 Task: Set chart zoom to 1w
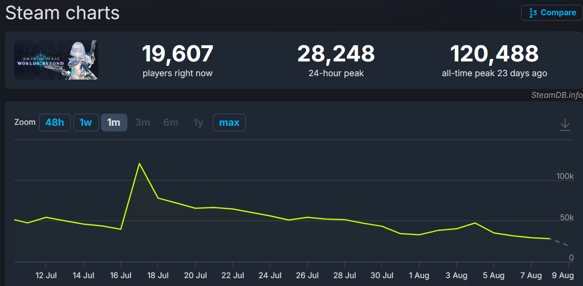click(x=86, y=122)
